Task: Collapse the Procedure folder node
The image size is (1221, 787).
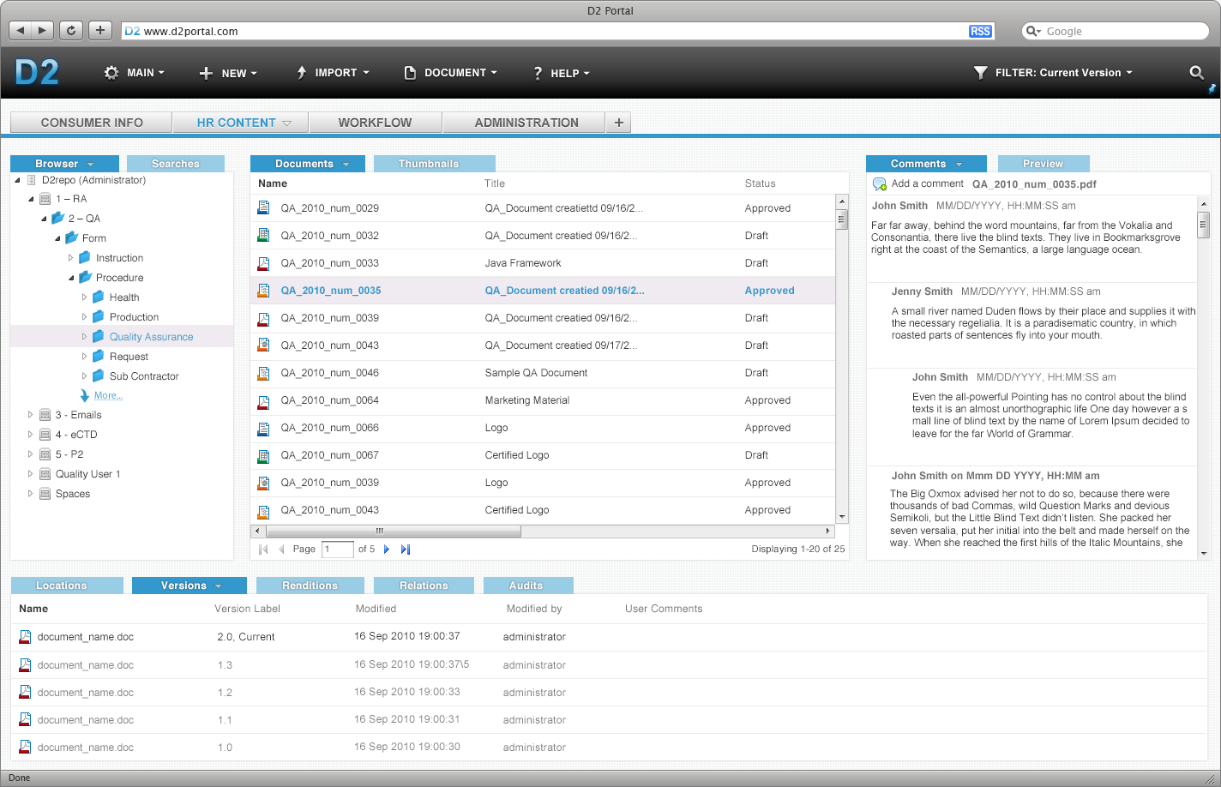Action: pos(72,278)
